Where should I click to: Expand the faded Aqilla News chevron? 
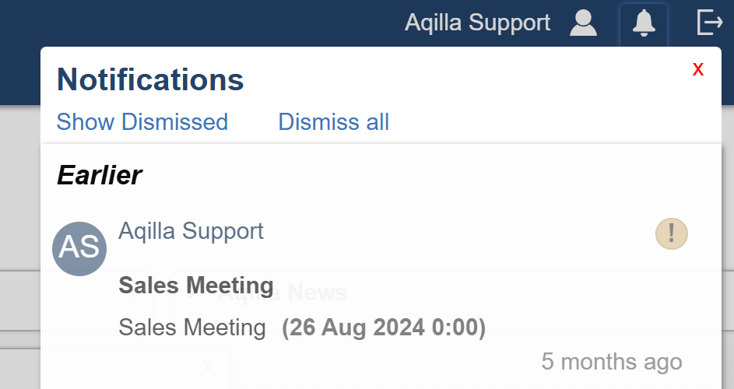(x=195, y=293)
